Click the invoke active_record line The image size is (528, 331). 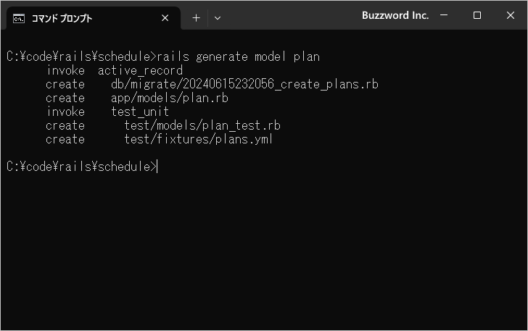coord(115,71)
